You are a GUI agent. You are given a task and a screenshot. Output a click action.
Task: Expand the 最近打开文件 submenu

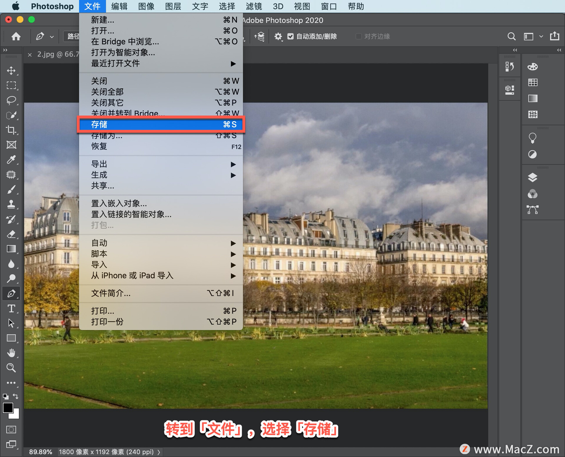tap(161, 63)
